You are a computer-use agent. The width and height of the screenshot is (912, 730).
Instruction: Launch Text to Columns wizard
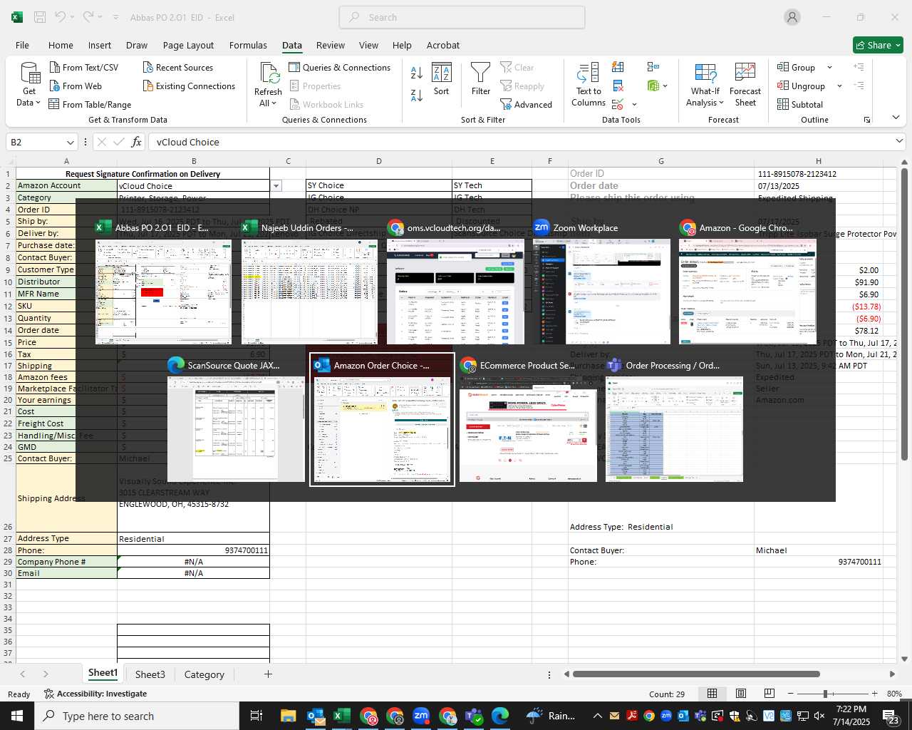tap(589, 84)
